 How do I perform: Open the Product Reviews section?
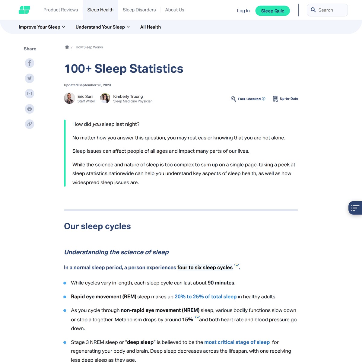pyautogui.click(x=61, y=10)
